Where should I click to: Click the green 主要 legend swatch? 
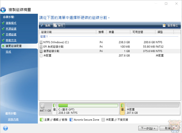click(42, 120)
